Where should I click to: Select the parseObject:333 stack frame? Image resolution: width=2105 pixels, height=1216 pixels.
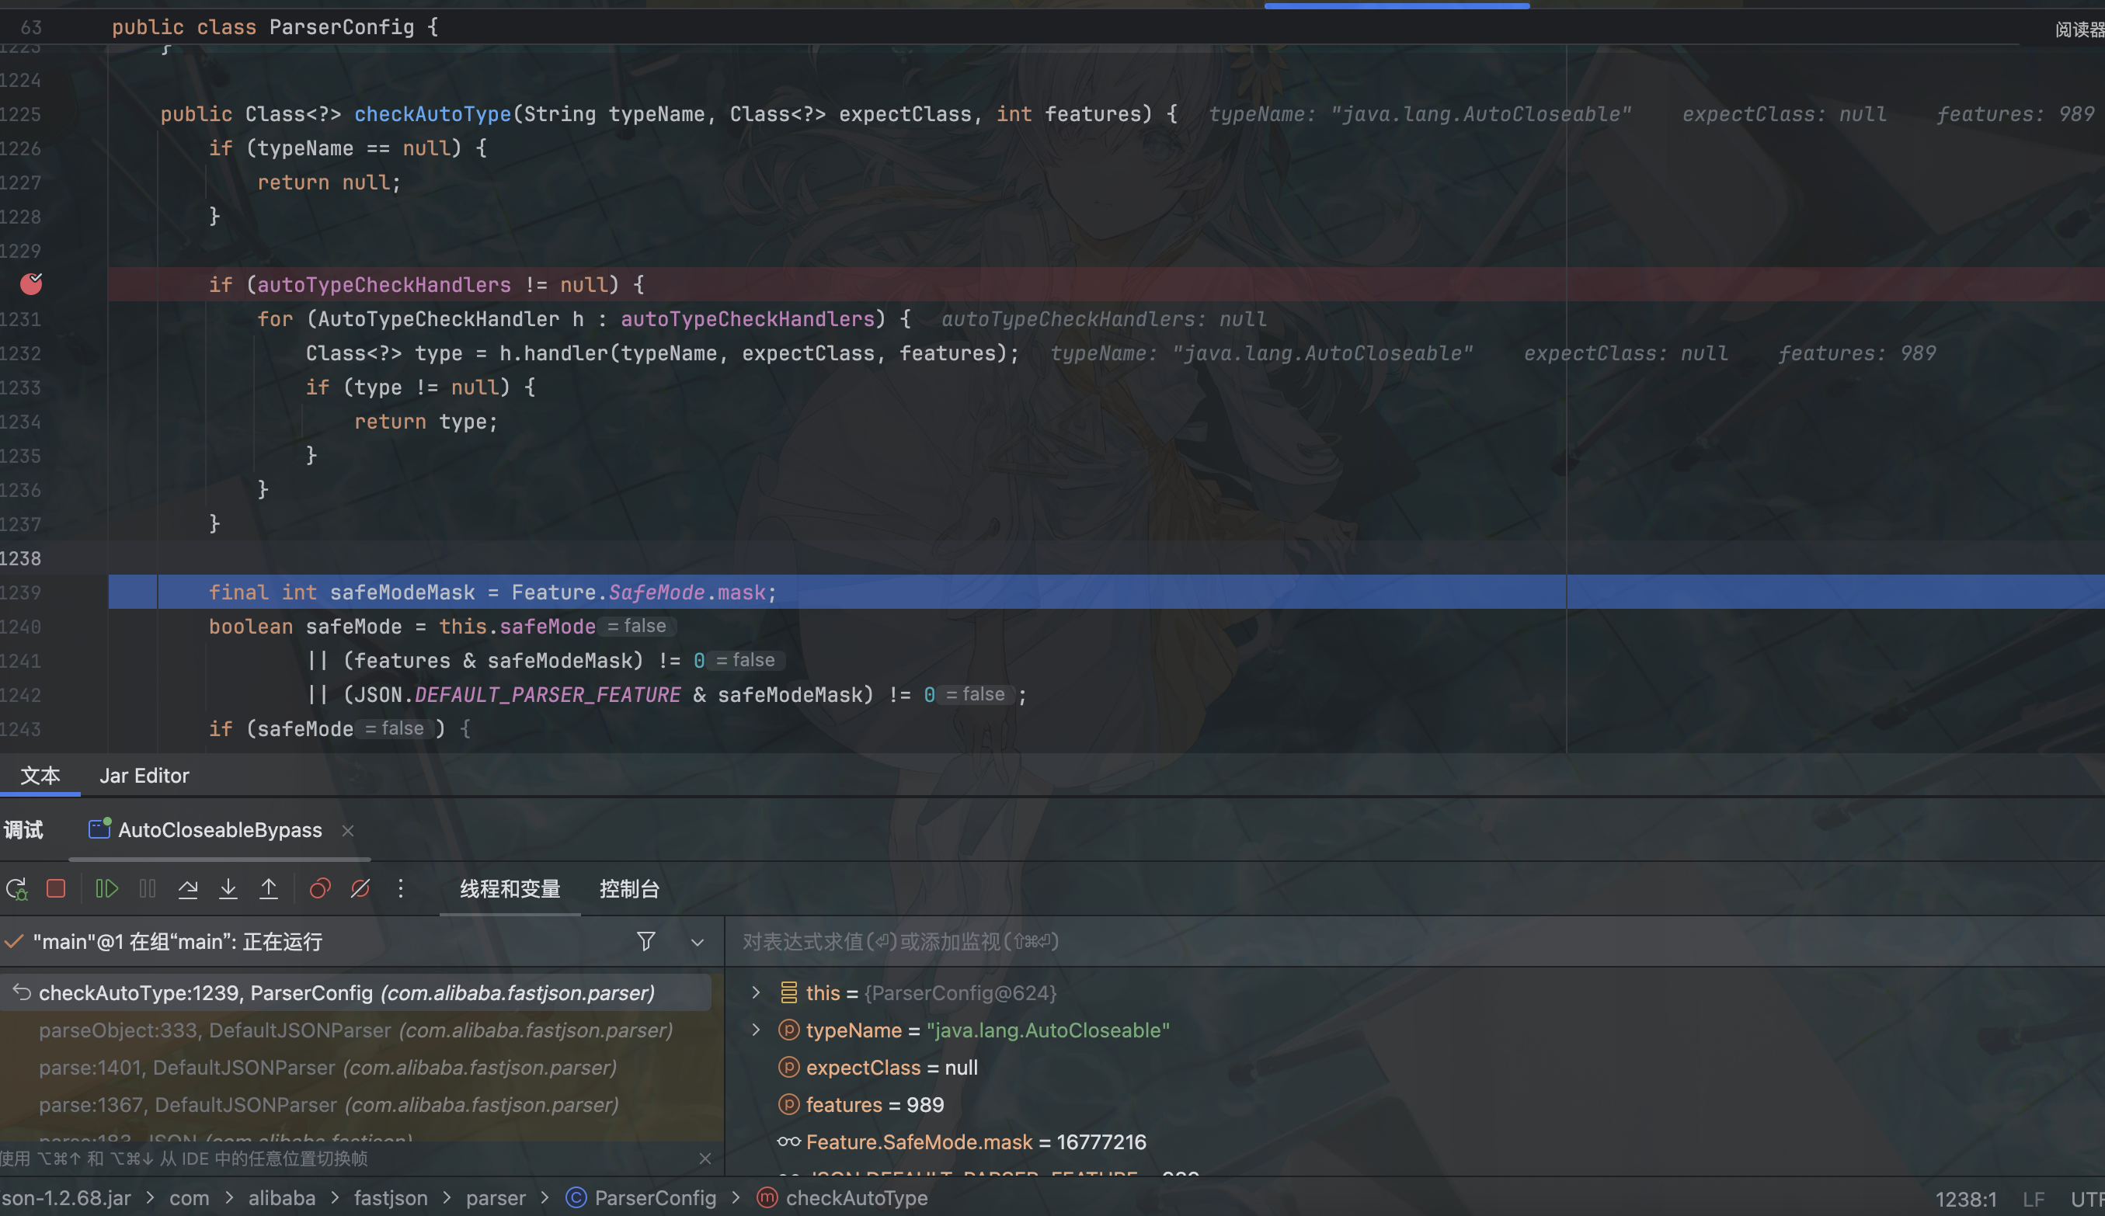coord(355,1030)
